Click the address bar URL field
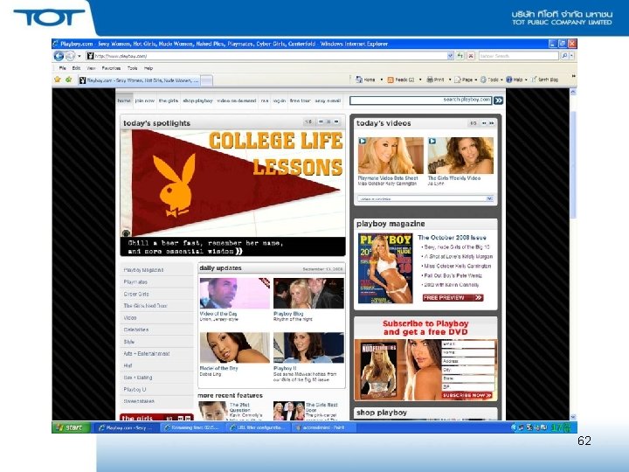 coord(266,56)
